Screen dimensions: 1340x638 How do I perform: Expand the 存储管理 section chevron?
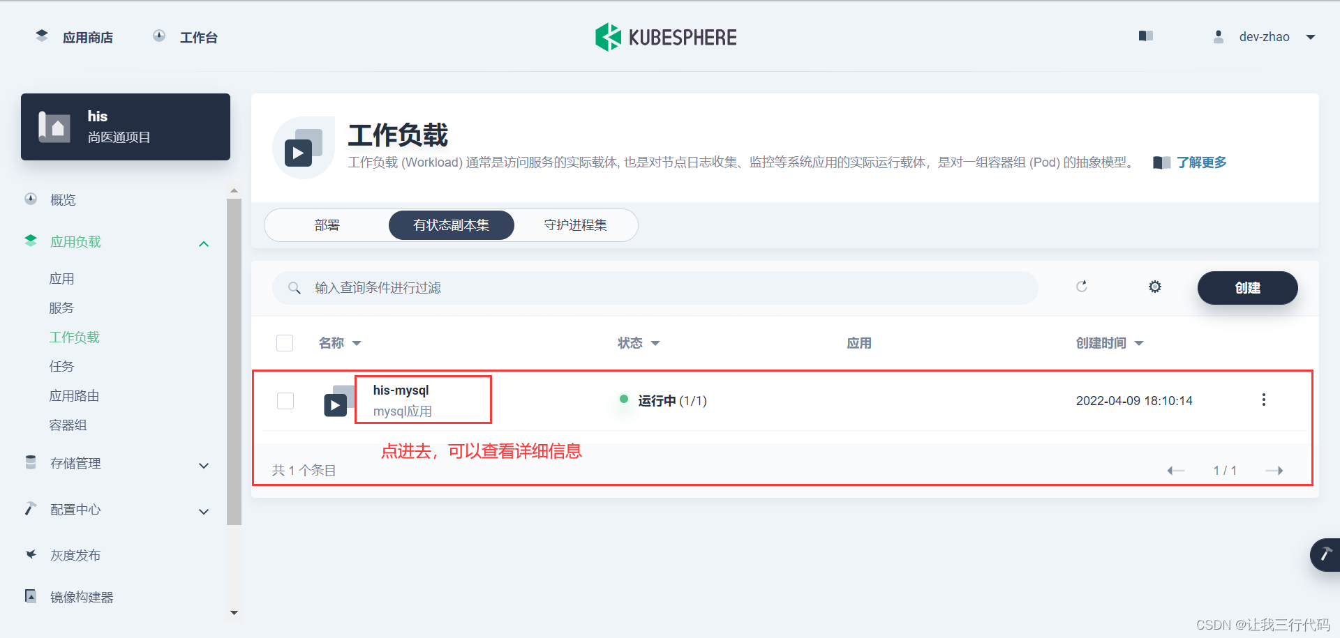pyautogui.click(x=204, y=466)
